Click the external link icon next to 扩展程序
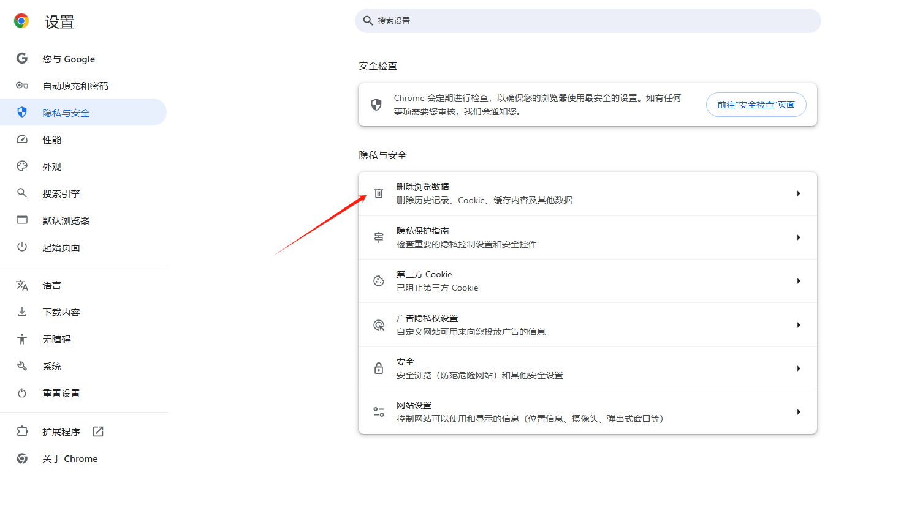 point(98,431)
